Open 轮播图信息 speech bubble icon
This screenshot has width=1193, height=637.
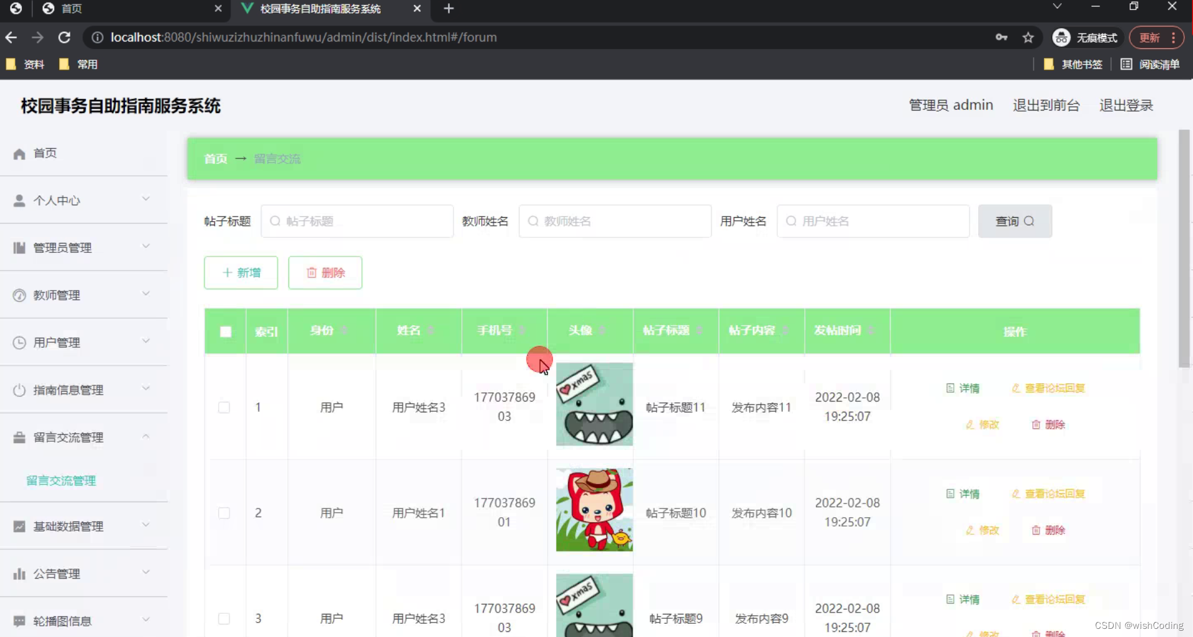[x=19, y=620]
